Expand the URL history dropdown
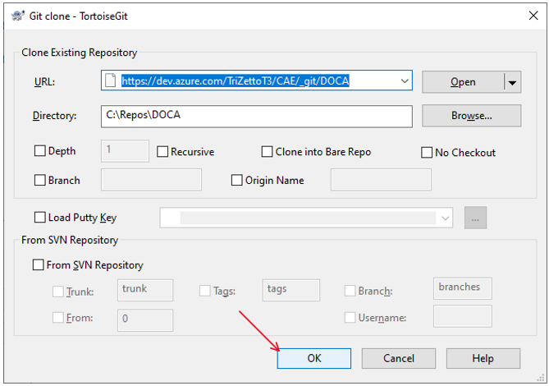Image resolution: width=549 pixels, height=386 pixels. pos(404,81)
